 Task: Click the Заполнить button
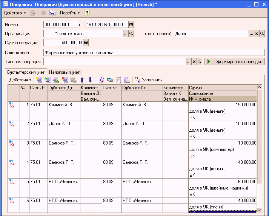tap(148, 80)
